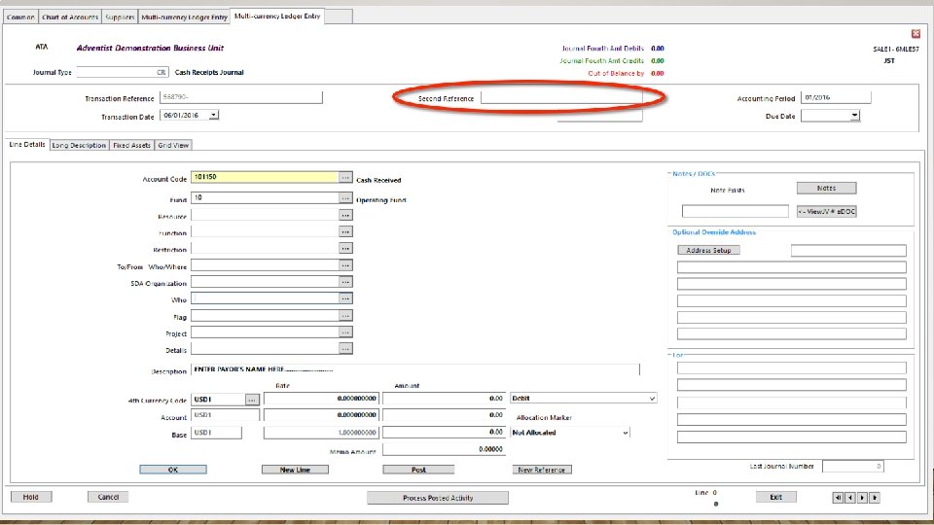Click the Account row amount field

coord(444,415)
